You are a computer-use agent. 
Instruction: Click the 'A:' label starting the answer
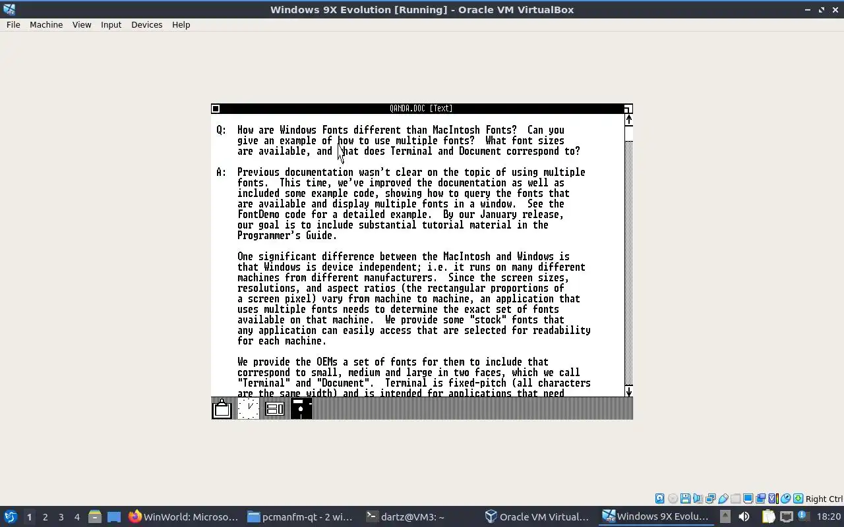click(222, 172)
